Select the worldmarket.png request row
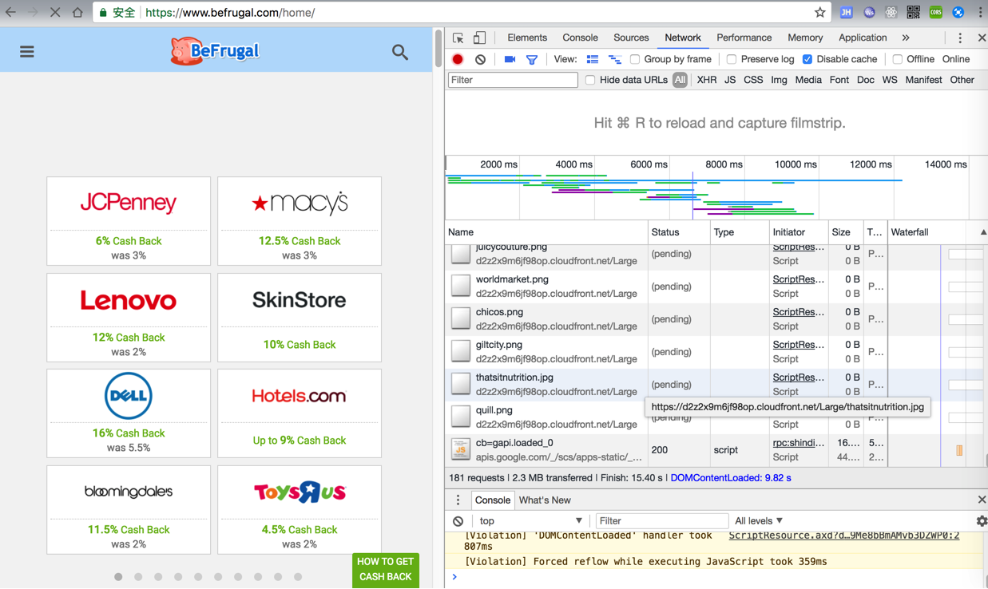 (716, 287)
